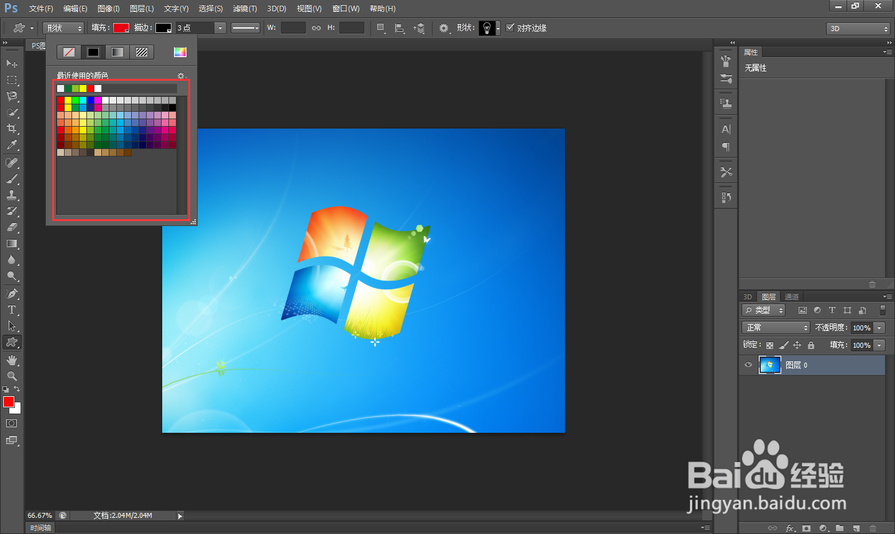895x534 pixels.
Task: Select the Clone Stamp tool
Action: pyautogui.click(x=12, y=195)
